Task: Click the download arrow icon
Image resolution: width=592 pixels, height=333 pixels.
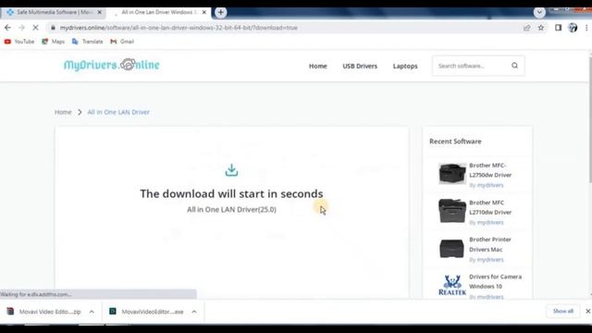Action: click(x=231, y=170)
